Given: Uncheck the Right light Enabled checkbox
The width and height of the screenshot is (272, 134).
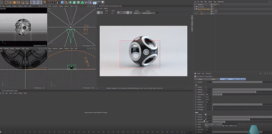Looking at the screenshot, I should tap(206, 115).
